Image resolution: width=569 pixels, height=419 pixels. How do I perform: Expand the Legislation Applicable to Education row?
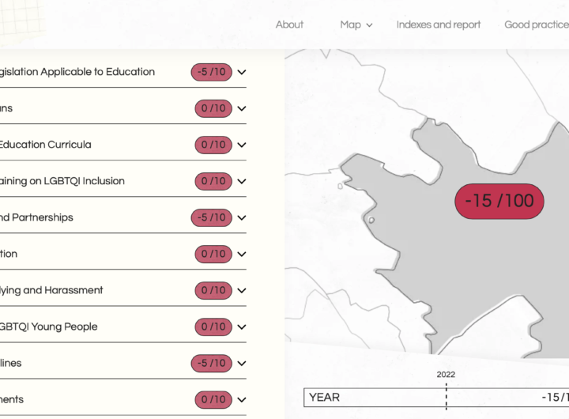pyautogui.click(x=242, y=72)
